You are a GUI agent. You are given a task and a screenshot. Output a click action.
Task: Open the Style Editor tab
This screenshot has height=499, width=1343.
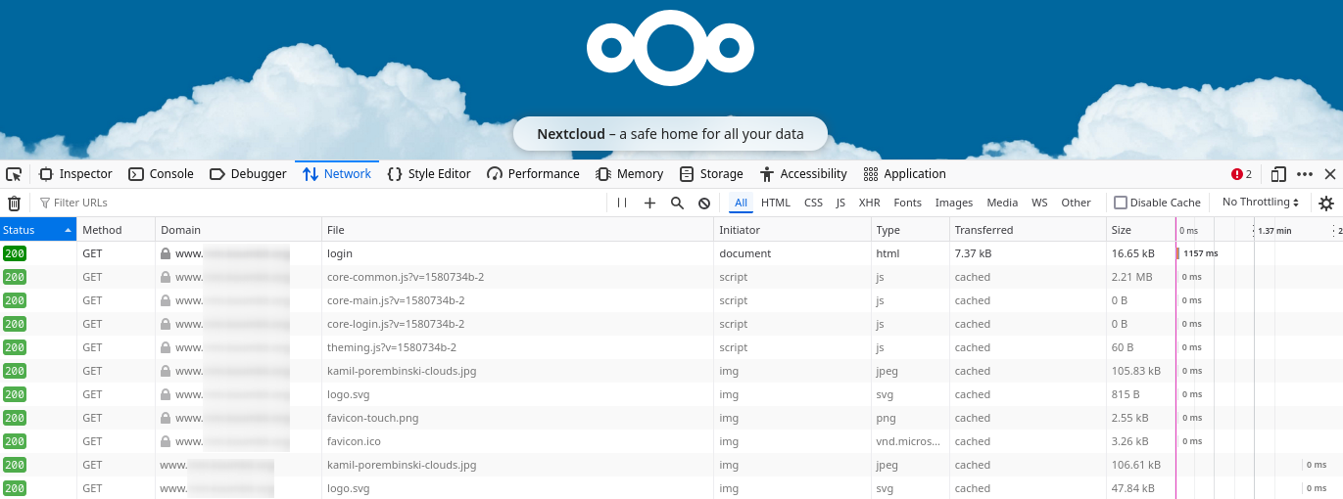click(x=429, y=174)
